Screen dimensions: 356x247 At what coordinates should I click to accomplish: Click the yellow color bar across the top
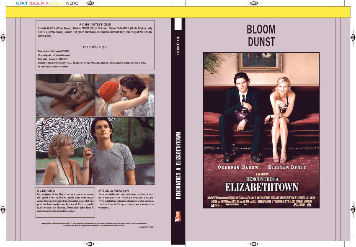point(178,12)
